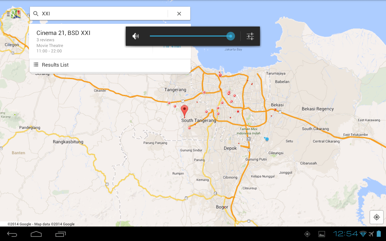Adjust the volume slider handle
The width and height of the screenshot is (386, 241).
pos(231,36)
